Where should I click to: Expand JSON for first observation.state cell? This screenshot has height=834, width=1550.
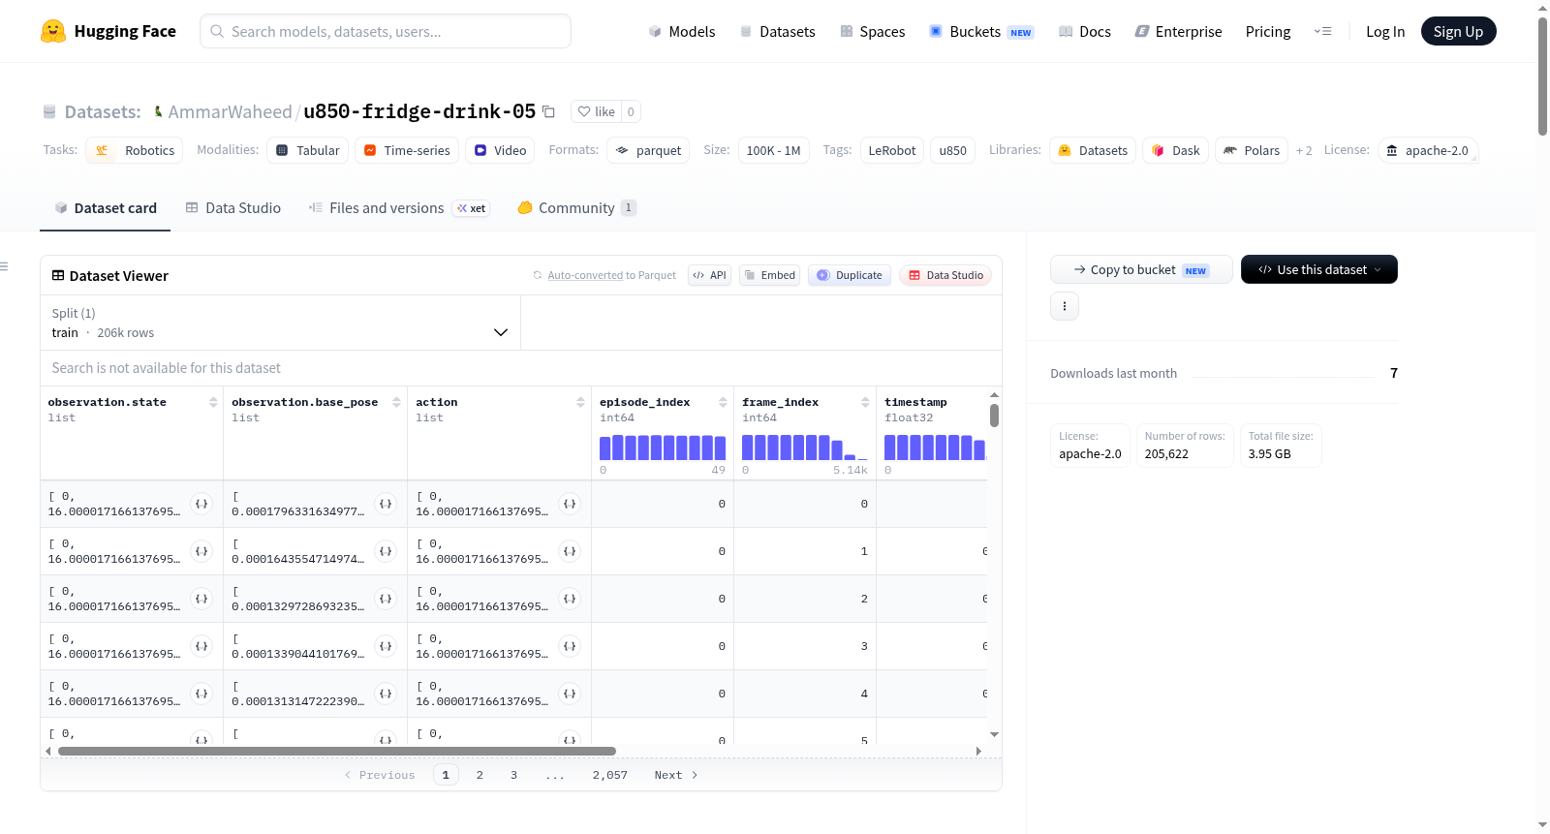(x=201, y=504)
